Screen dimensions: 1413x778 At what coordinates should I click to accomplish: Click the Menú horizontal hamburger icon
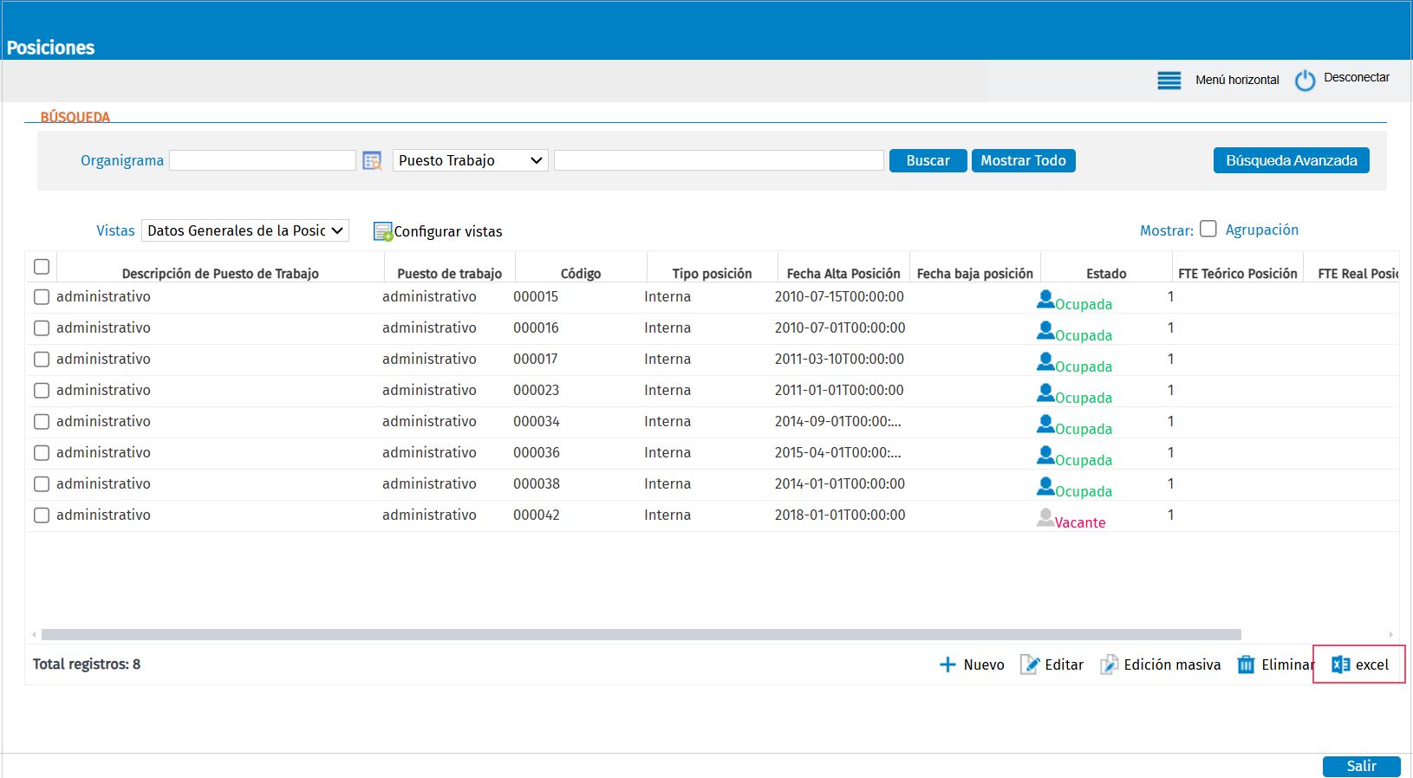coord(1169,81)
